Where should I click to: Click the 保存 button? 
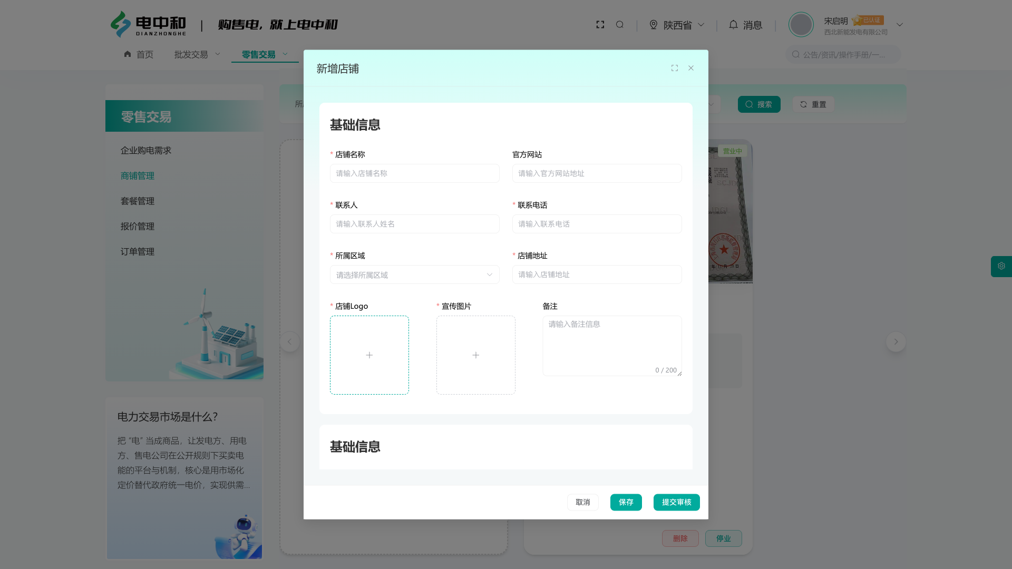[x=626, y=502]
